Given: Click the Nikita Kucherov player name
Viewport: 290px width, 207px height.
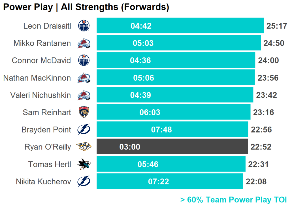Looking at the screenshot, I should tap(43, 182).
